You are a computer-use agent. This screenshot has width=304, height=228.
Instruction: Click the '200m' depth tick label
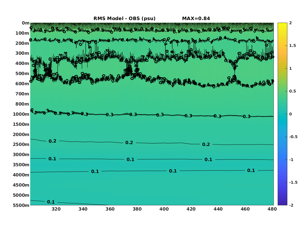click(x=22, y=43)
